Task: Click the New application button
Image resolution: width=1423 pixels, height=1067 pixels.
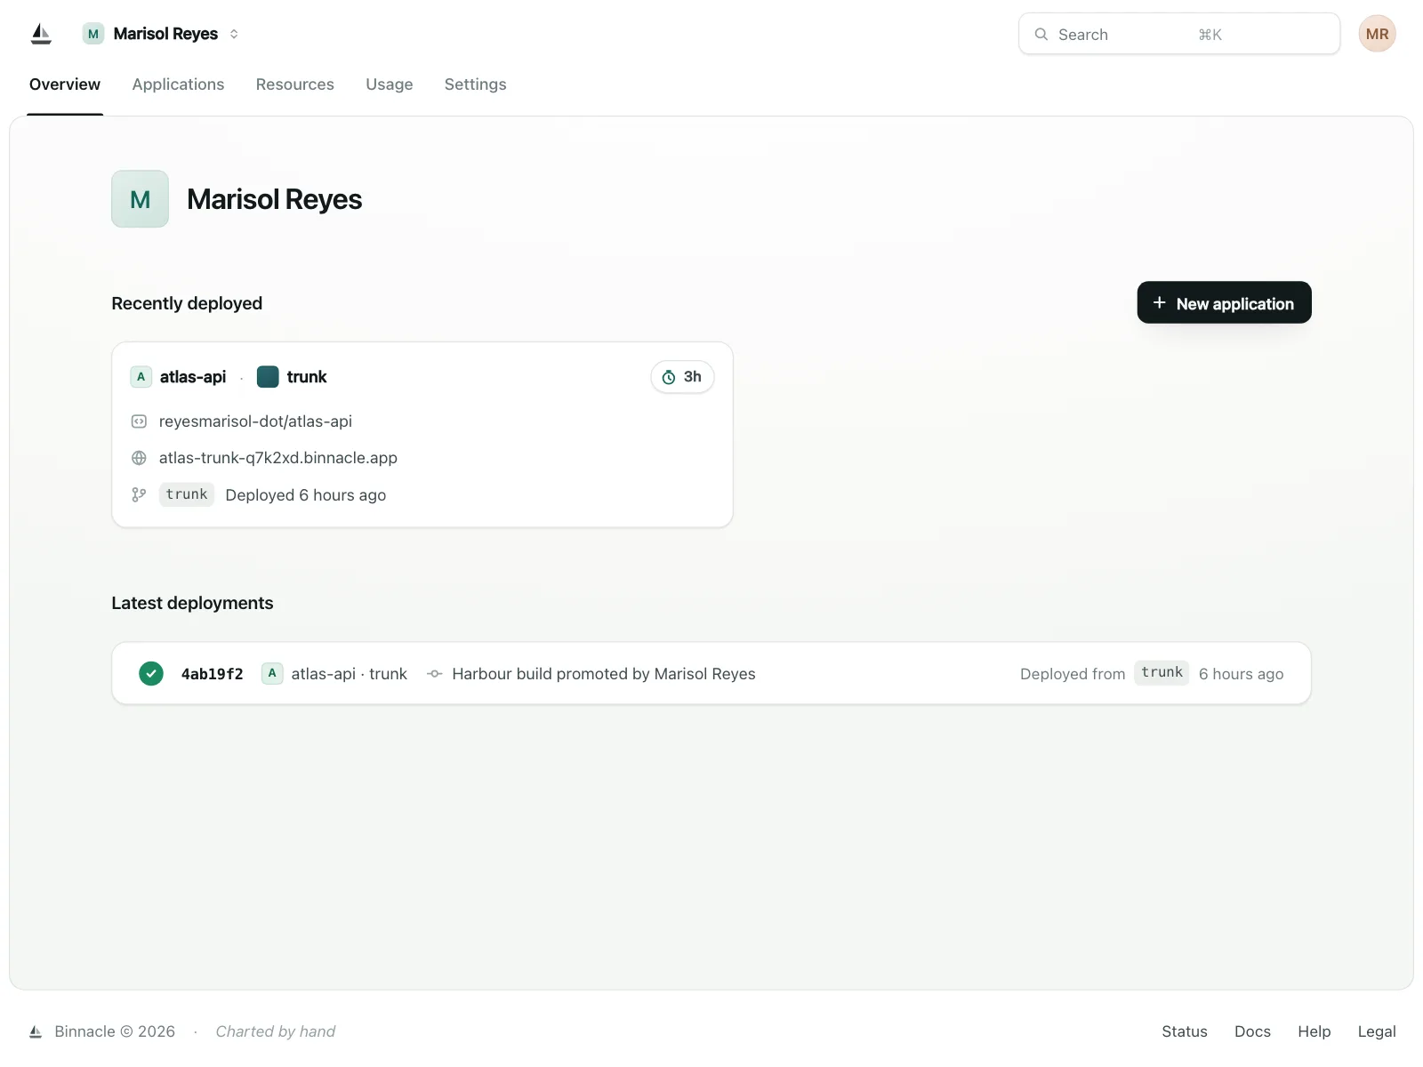Action: point(1224,302)
